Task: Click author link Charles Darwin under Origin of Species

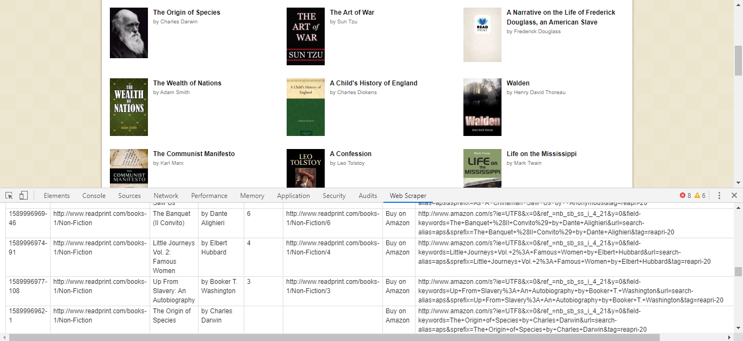Action: (x=179, y=22)
